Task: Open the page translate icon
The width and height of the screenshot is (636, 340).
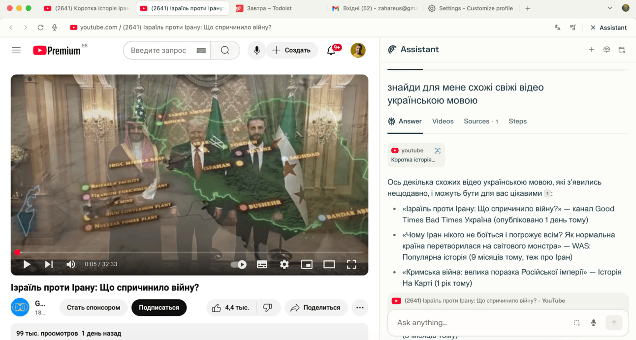Action: [x=557, y=28]
